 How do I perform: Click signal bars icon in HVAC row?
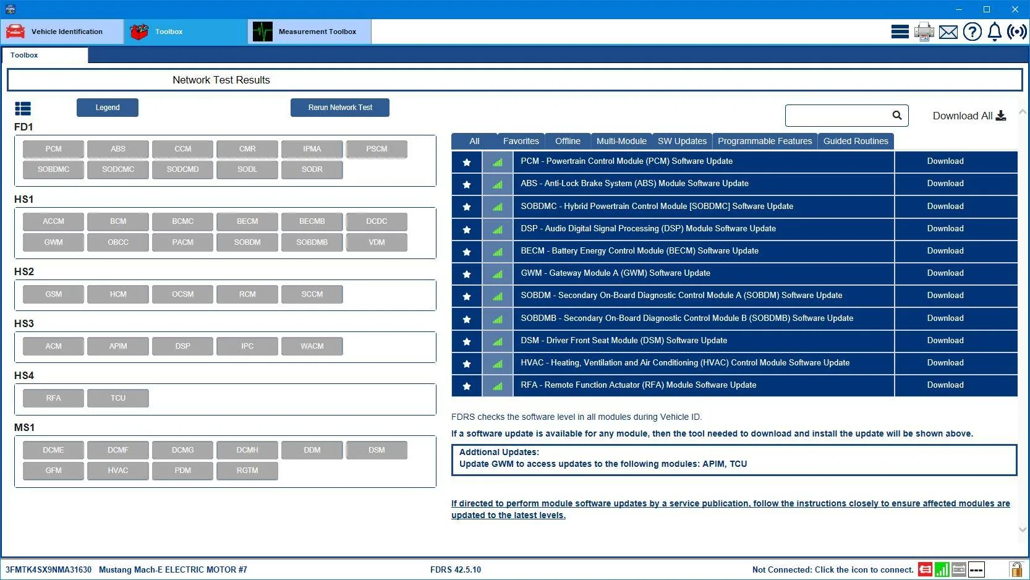click(x=498, y=364)
